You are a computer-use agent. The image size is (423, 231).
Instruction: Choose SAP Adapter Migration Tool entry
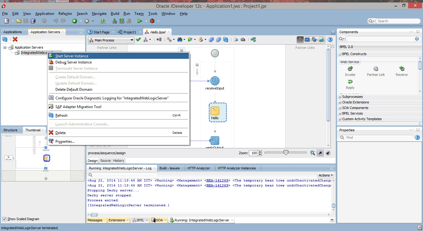click(118, 107)
